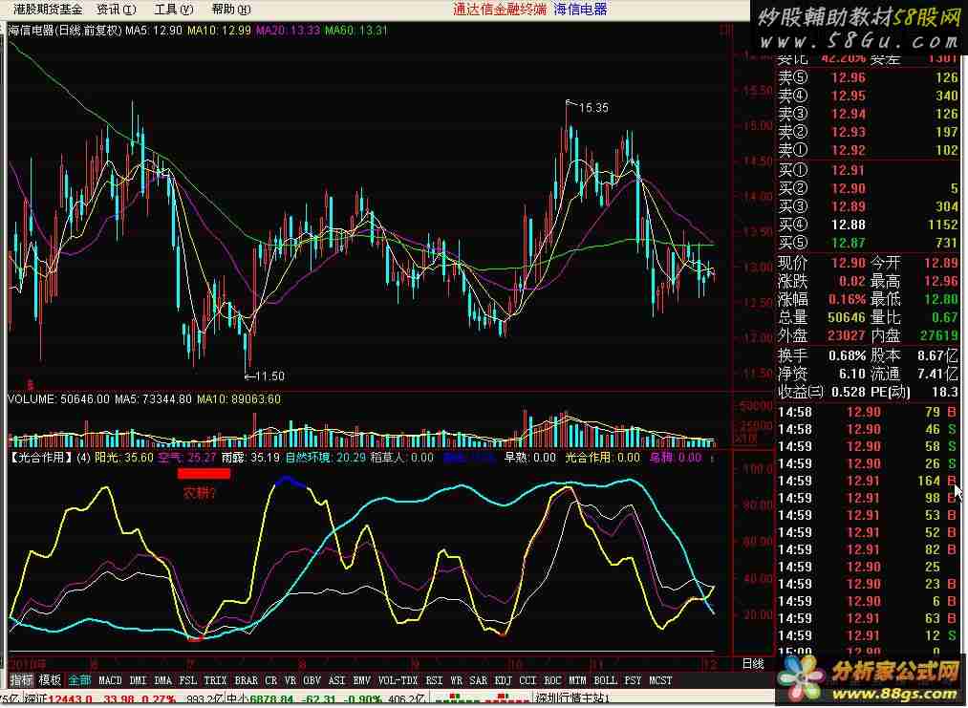Click the chart header 海信电器(日线,前复权)

pyautogui.click(x=65, y=30)
